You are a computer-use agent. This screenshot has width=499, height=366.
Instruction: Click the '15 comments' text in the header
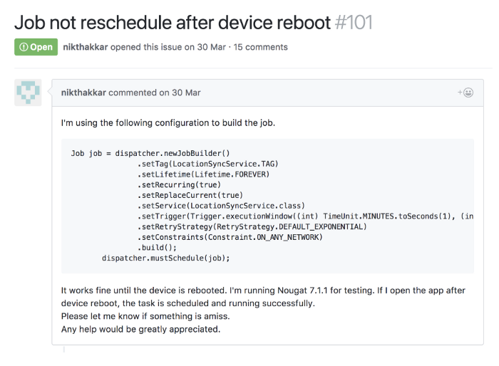pos(261,47)
